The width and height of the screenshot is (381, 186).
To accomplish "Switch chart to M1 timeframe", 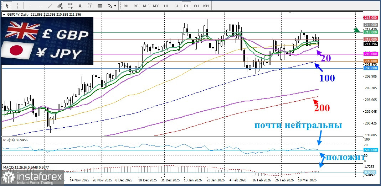I will [x=126, y=6].
